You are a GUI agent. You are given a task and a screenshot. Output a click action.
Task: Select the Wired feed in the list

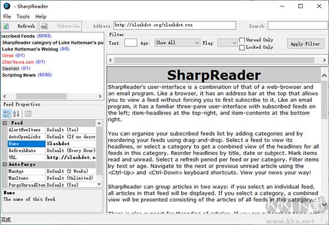coord(8,55)
